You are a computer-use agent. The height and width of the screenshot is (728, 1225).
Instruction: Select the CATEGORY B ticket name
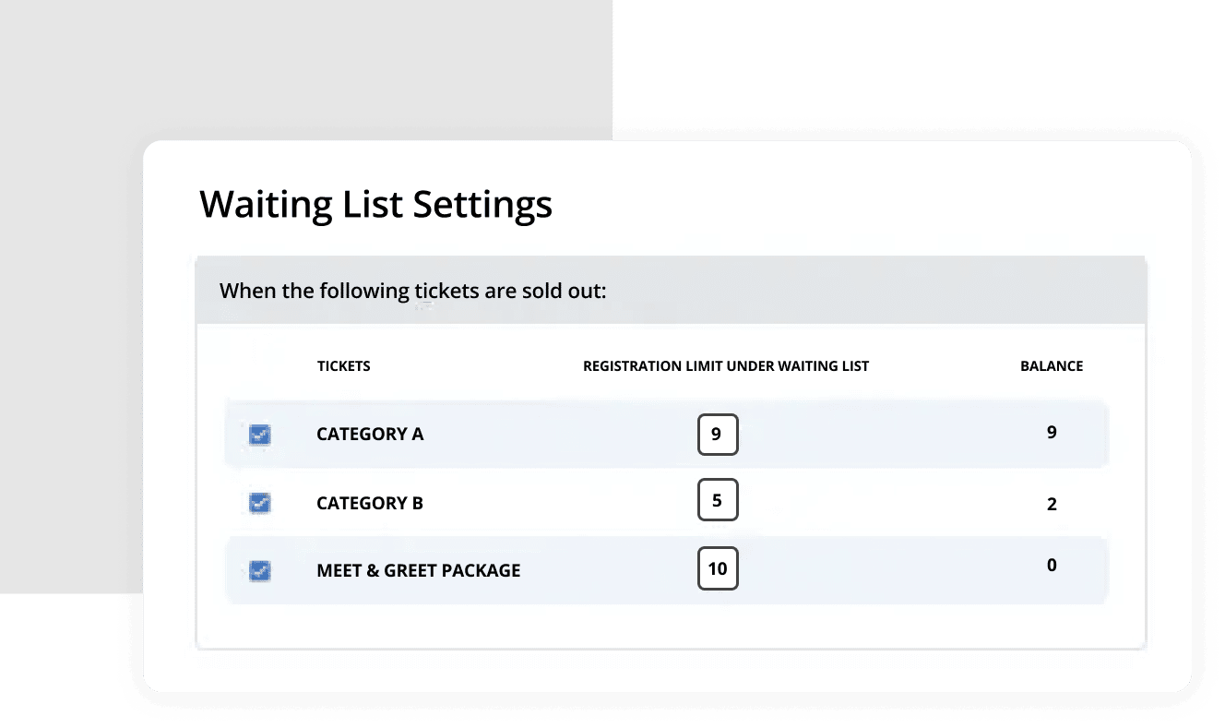(370, 504)
